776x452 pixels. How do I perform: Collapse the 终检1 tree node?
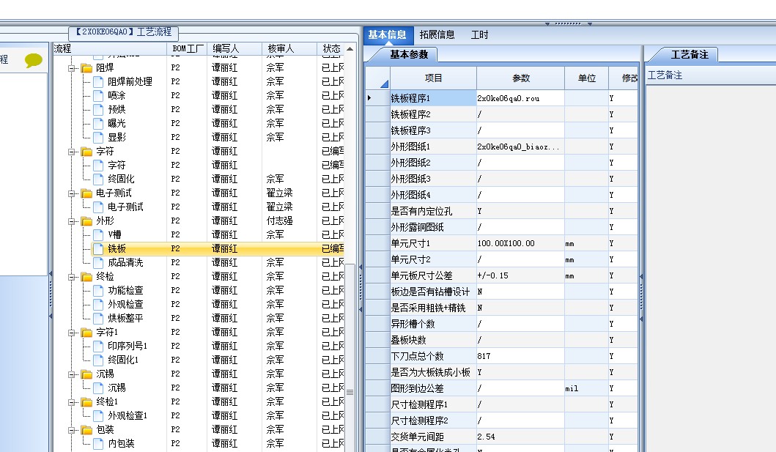[x=72, y=402]
